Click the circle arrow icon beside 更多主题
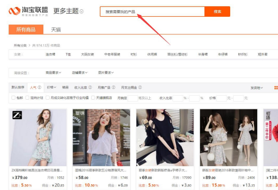 click(x=81, y=11)
